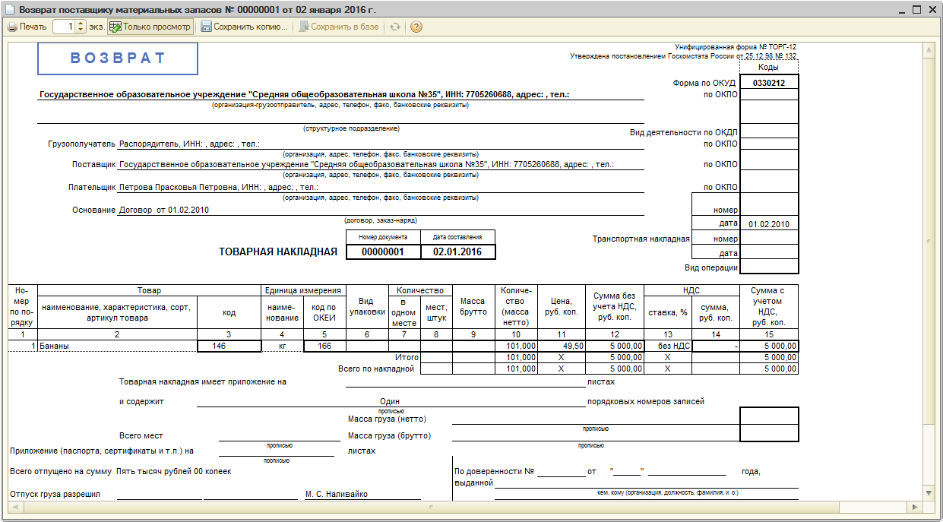The height and width of the screenshot is (522, 943).
Task: Click the ВОЗВРАТ stamp box
Action: point(118,59)
